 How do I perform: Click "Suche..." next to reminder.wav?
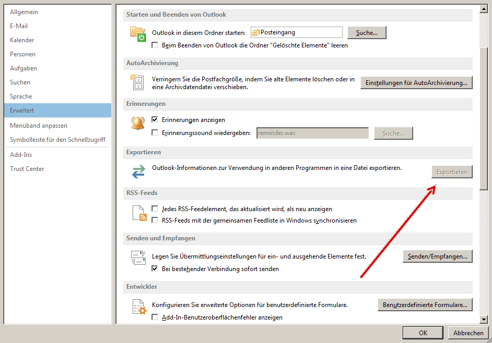click(393, 133)
